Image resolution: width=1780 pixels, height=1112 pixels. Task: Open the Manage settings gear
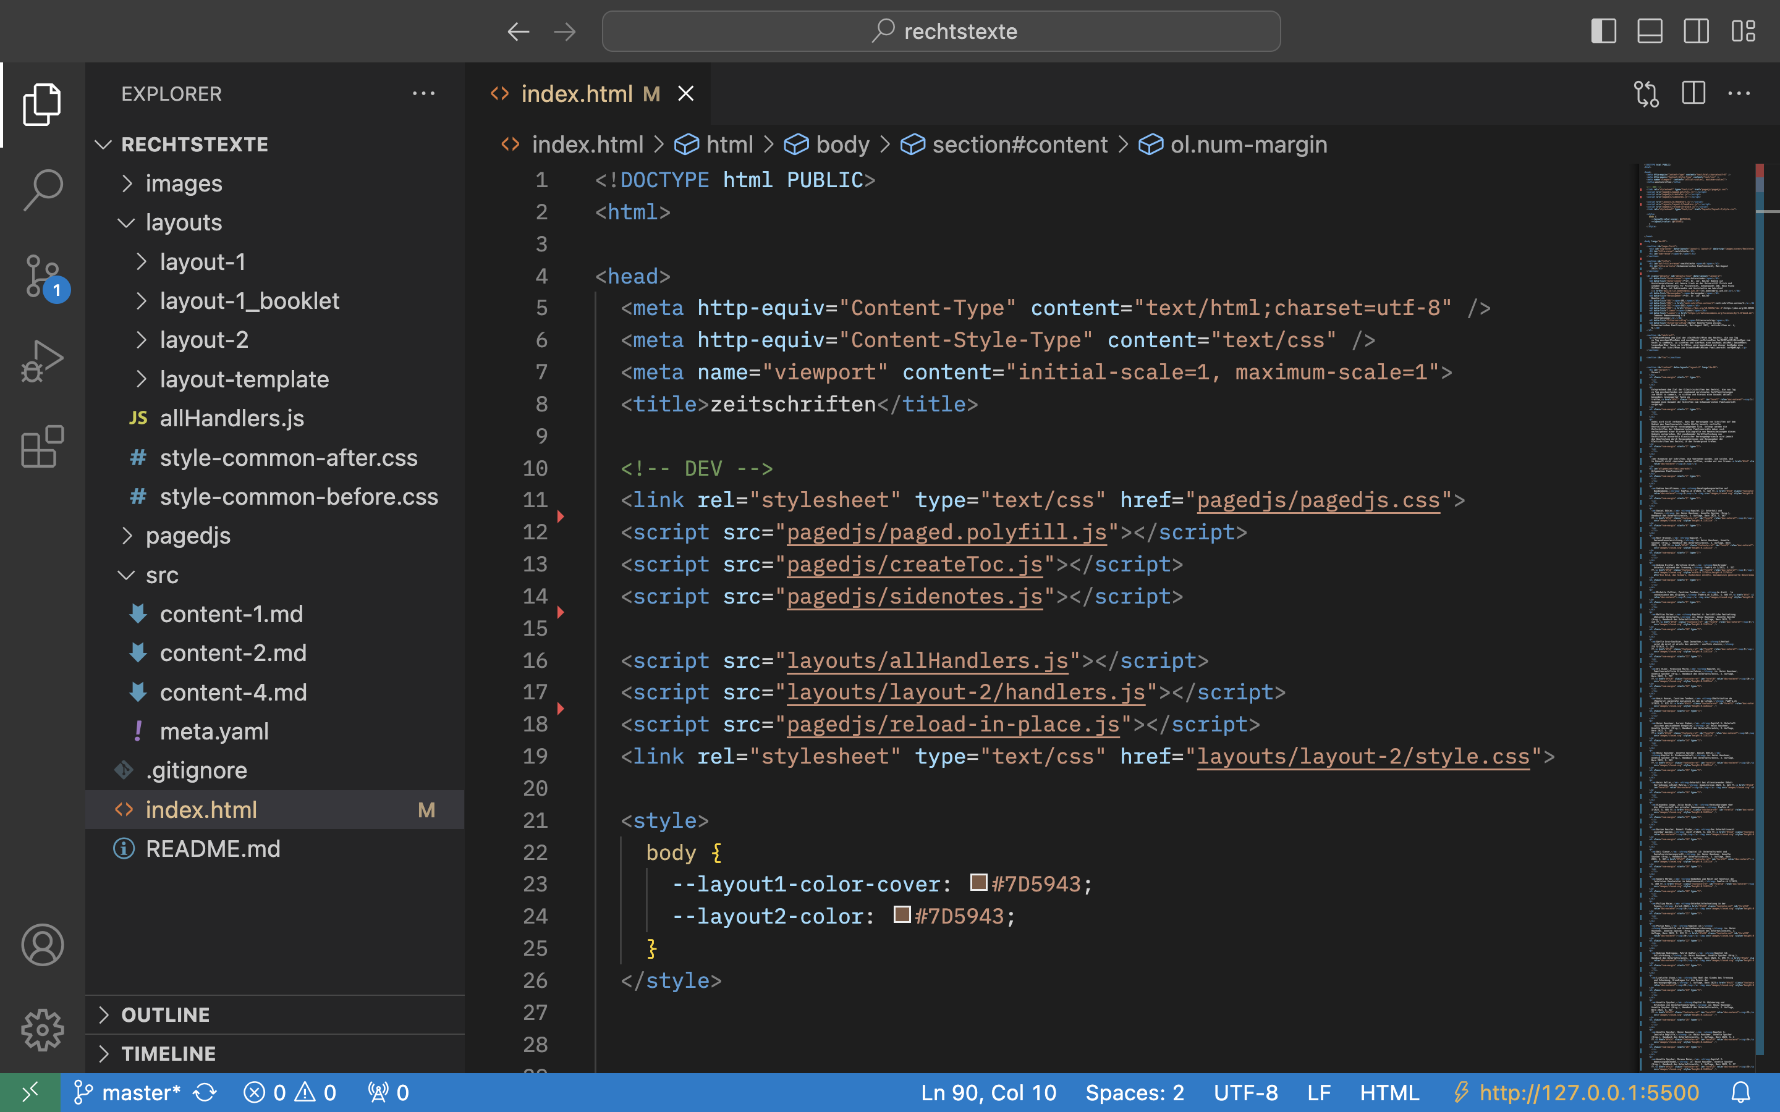coord(43,1030)
